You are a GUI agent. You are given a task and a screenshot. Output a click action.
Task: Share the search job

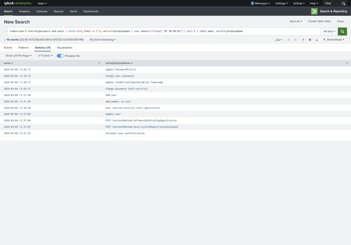[303, 40]
